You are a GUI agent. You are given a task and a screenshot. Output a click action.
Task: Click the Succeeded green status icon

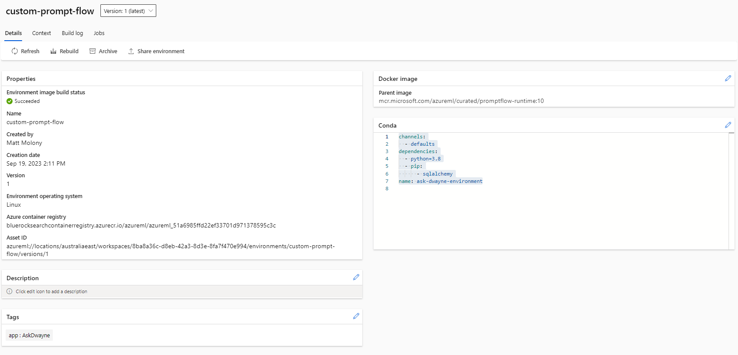coord(10,101)
